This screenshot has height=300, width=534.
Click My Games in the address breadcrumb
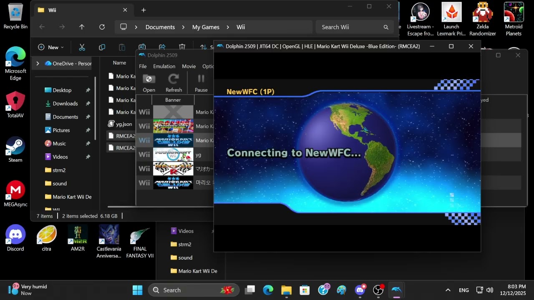tap(206, 27)
